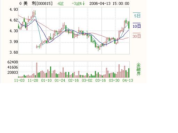Click the 4.93 price axis label
This screenshot has width=178, height=133.
point(14,9)
